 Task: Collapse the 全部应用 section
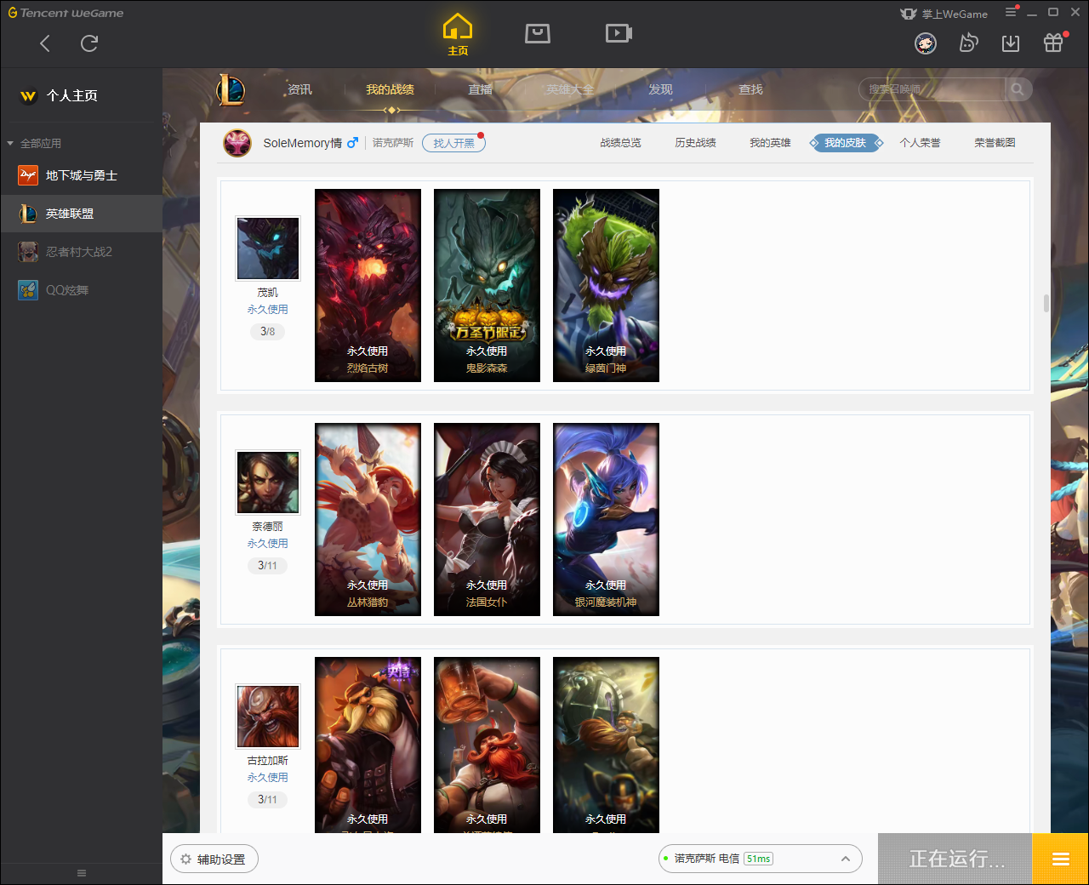34,143
